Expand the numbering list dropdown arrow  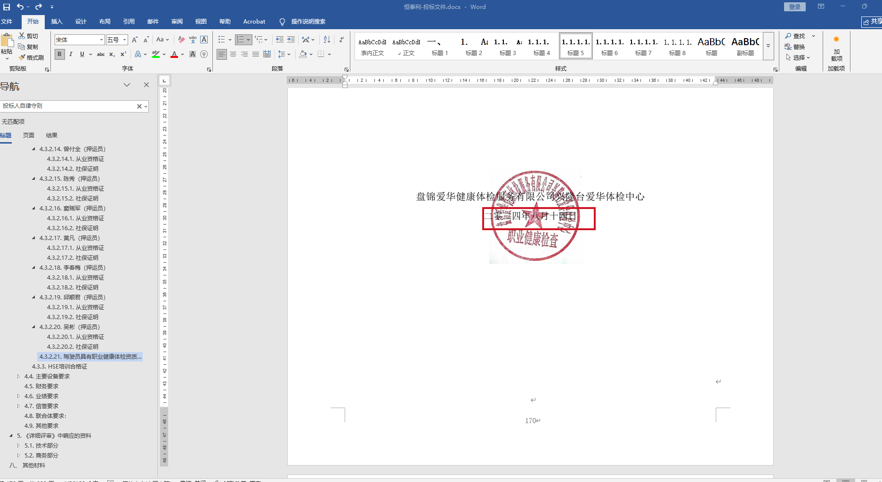click(248, 40)
